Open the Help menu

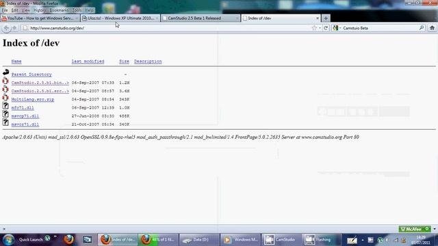pyautogui.click(x=90, y=10)
